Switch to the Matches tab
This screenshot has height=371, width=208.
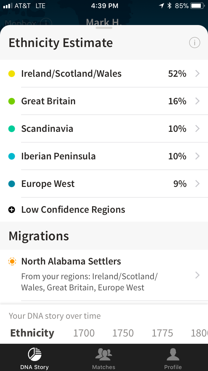[x=104, y=358]
